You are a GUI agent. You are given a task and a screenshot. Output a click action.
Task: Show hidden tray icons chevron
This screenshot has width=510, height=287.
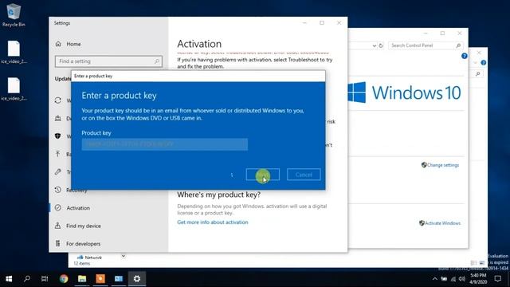click(x=434, y=279)
